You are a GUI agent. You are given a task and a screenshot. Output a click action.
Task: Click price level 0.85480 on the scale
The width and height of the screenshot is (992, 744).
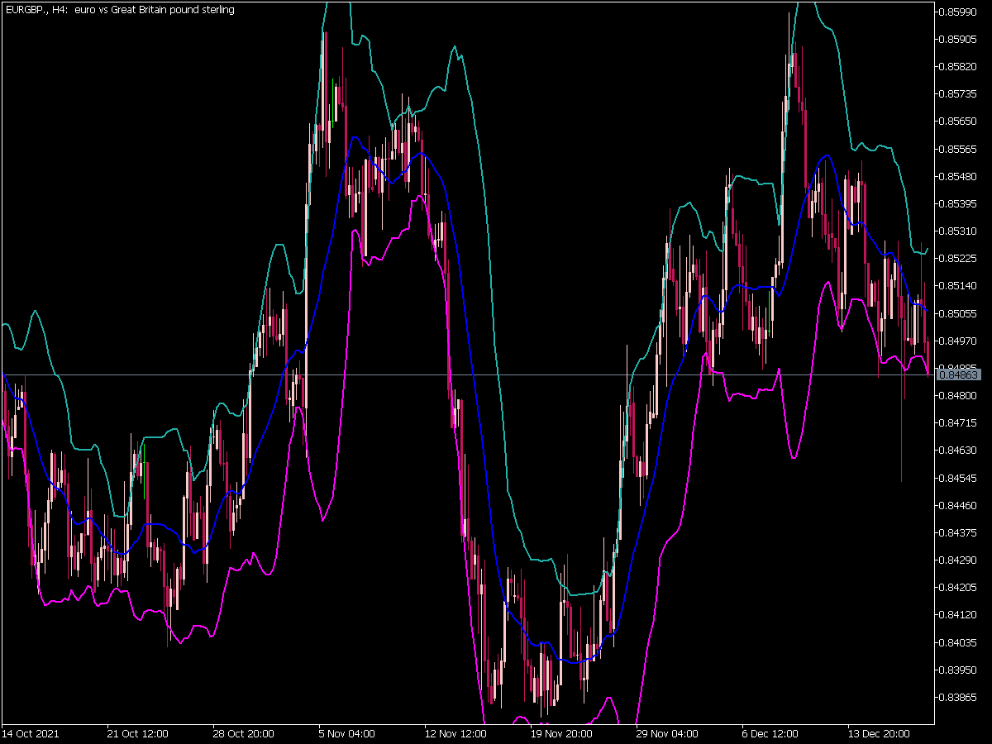pos(959,176)
